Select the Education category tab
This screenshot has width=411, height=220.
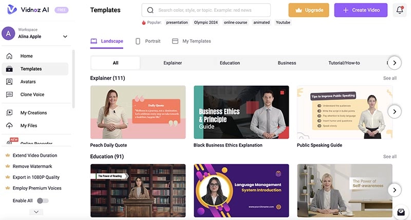click(230, 63)
